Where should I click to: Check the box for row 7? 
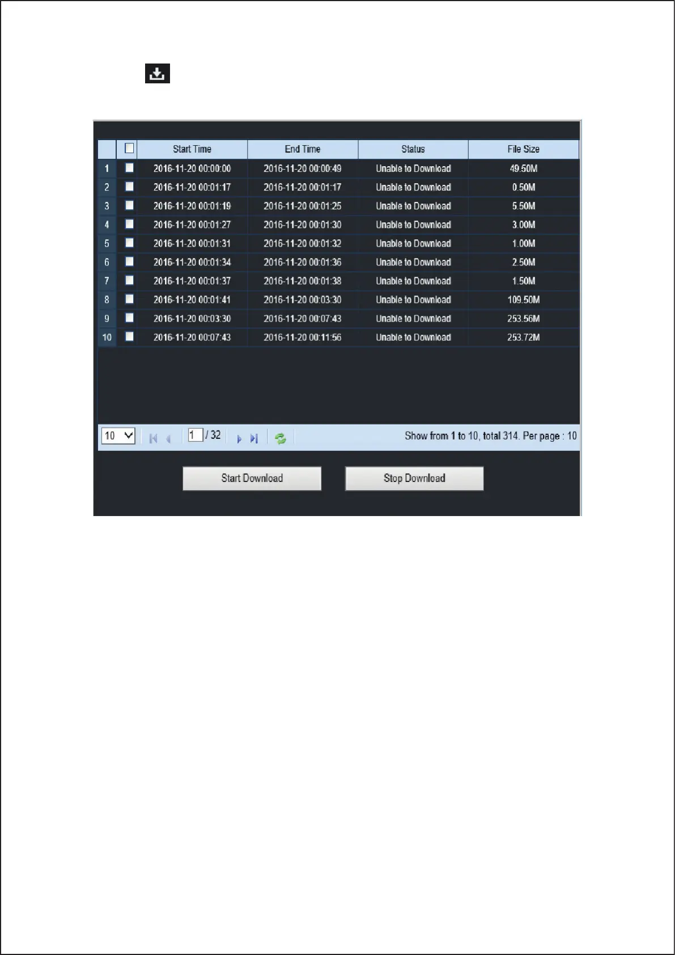(x=129, y=280)
